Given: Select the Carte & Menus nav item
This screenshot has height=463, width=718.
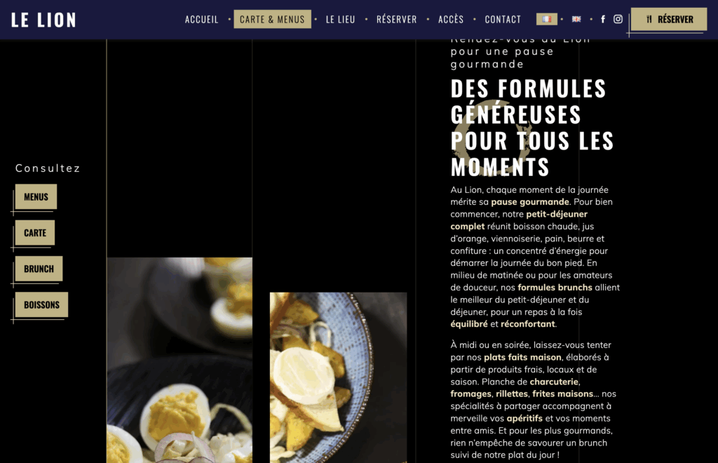Looking at the screenshot, I should tap(273, 19).
